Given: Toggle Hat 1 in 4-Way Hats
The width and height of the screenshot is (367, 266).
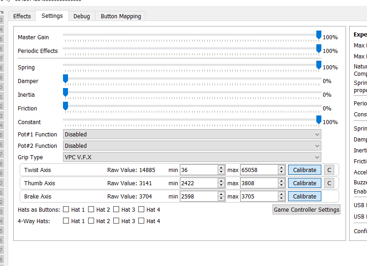Looking at the screenshot, I should tap(66, 221).
